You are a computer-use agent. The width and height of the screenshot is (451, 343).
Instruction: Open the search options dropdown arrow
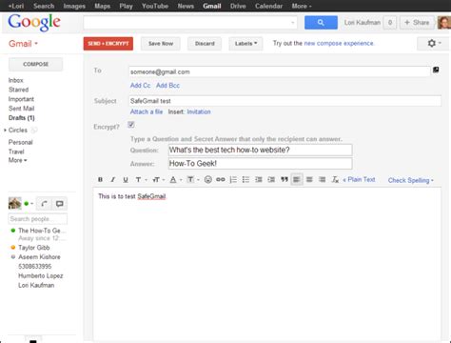tap(292, 23)
